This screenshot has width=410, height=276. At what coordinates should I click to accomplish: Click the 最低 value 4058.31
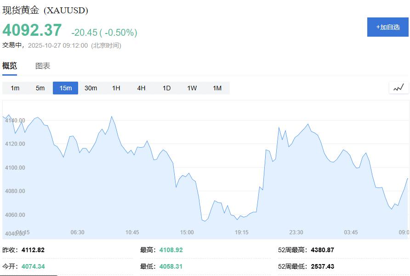tap(170, 266)
